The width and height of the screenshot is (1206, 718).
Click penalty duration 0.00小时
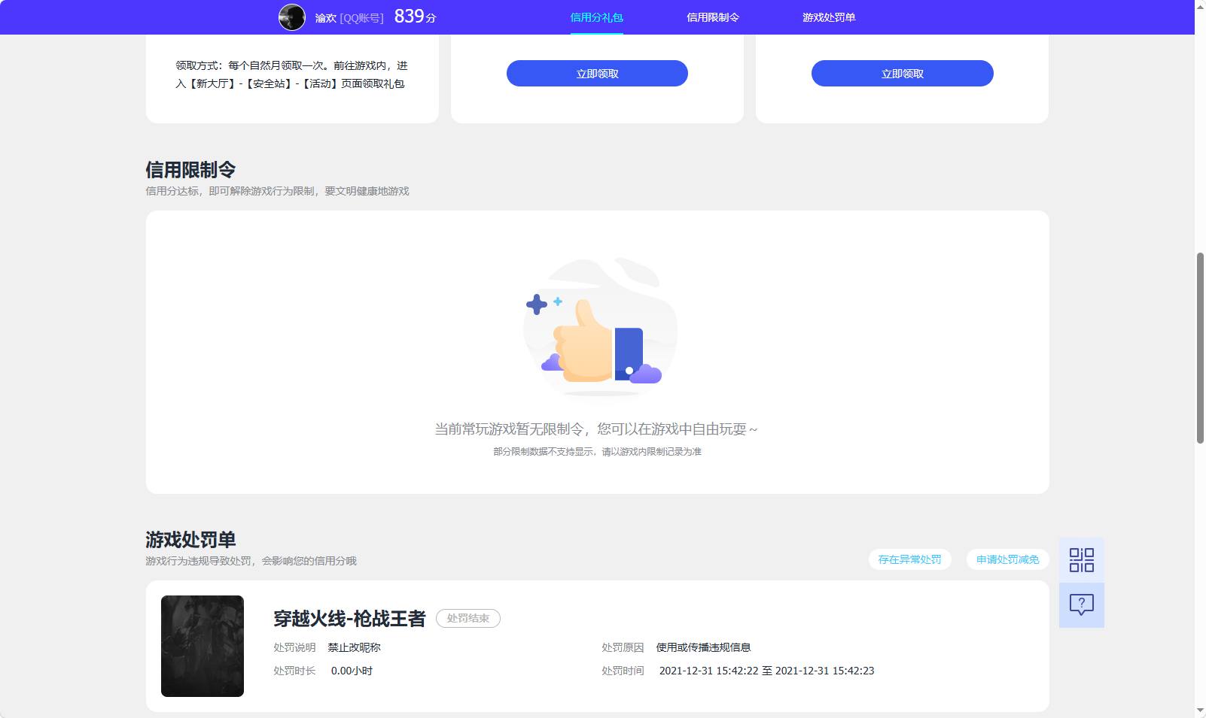point(352,671)
